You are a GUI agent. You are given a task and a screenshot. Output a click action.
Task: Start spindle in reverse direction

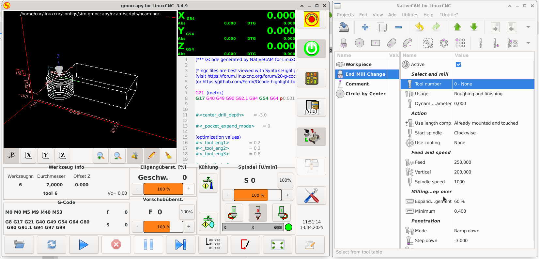[x=234, y=213]
